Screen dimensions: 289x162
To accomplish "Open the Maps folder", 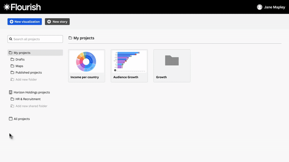I will point(20,66).
